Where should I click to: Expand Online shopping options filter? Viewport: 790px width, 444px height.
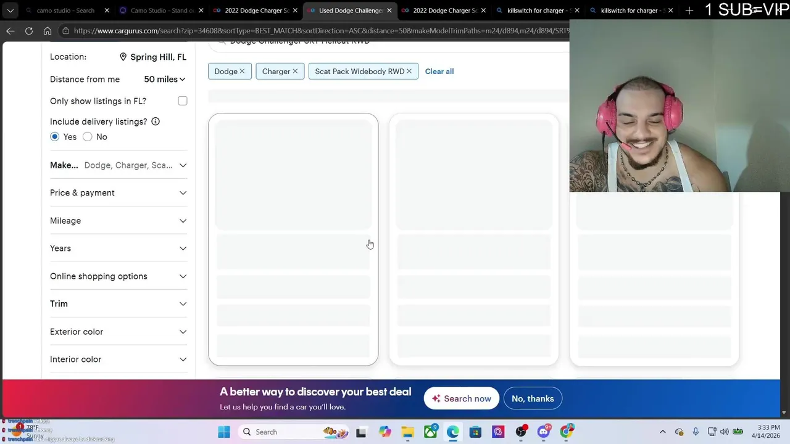[x=118, y=276]
